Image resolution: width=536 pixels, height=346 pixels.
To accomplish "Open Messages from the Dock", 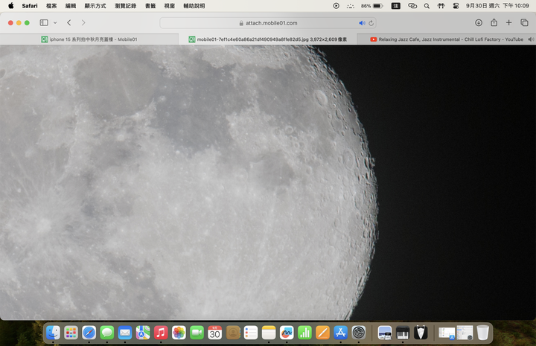I will [107, 333].
